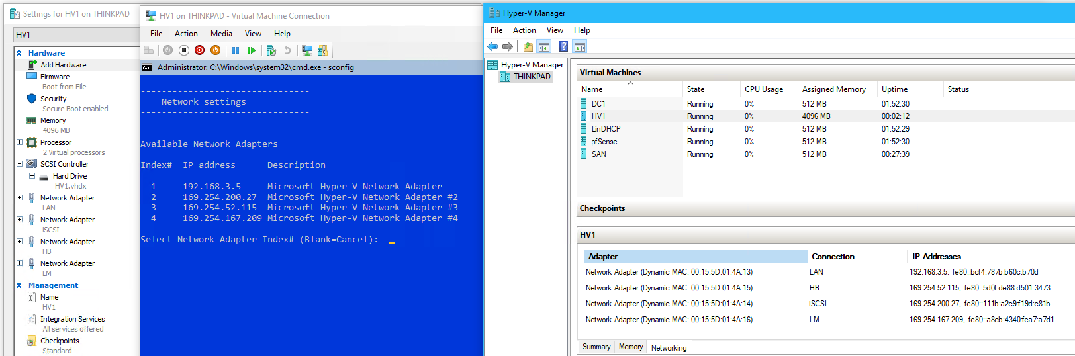
Task: Toggle Show/Hide Action Pane icon
Action: tap(580, 46)
